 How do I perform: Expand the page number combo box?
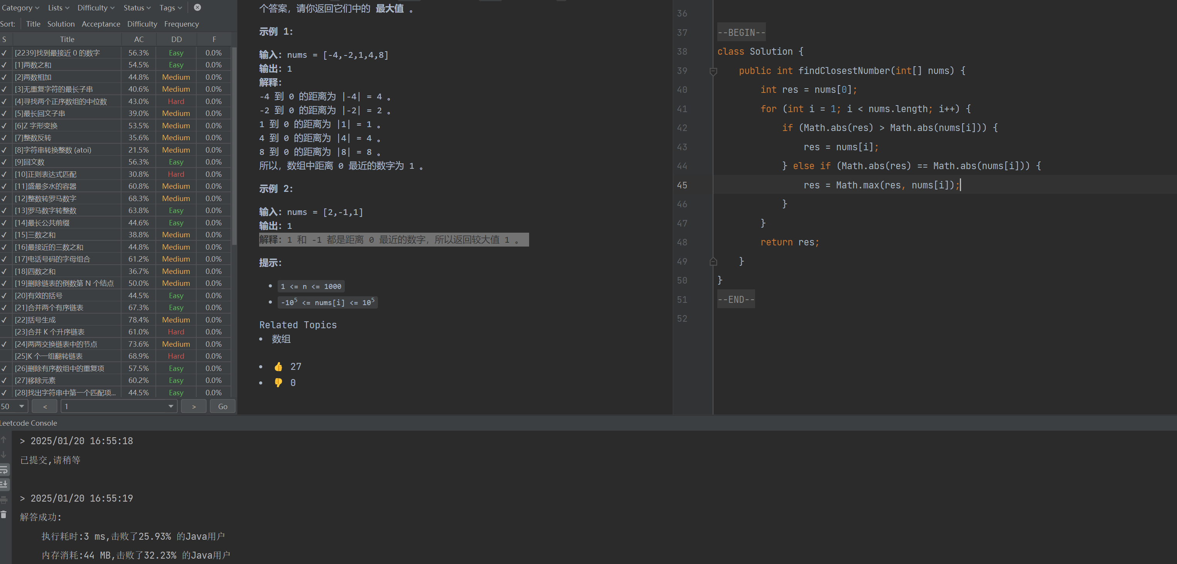pyautogui.click(x=170, y=406)
